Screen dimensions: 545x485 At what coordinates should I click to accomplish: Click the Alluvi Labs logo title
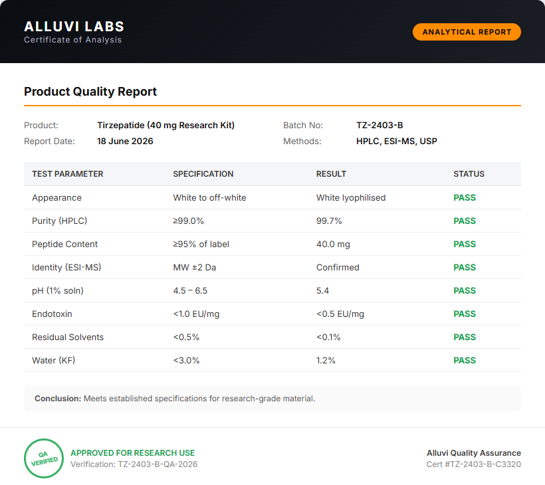click(x=74, y=27)
